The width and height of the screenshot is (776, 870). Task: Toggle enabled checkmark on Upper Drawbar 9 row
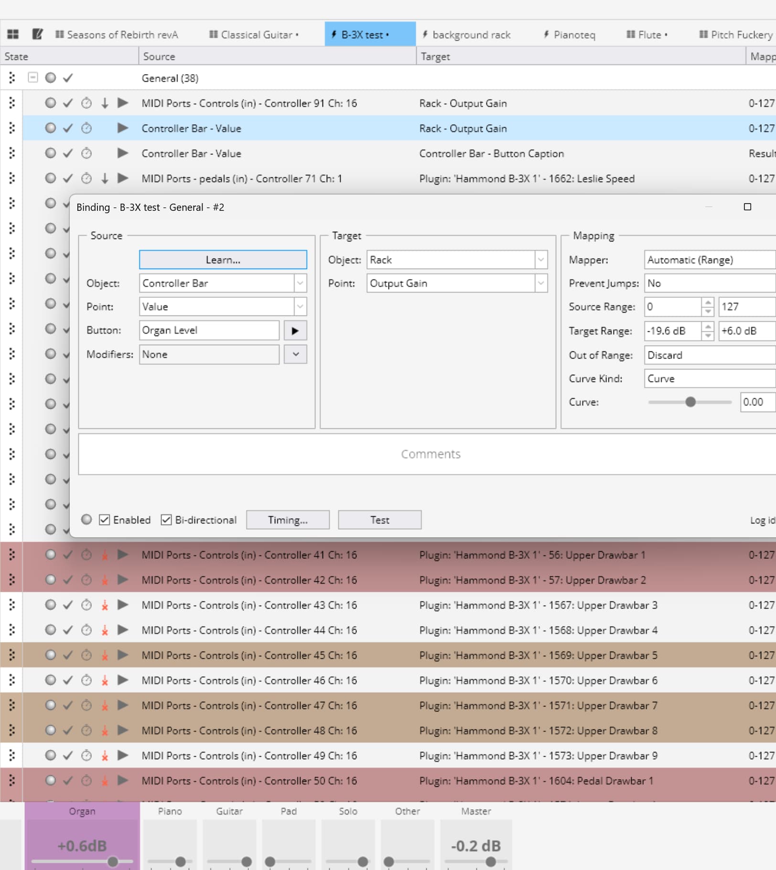point(68,755)
